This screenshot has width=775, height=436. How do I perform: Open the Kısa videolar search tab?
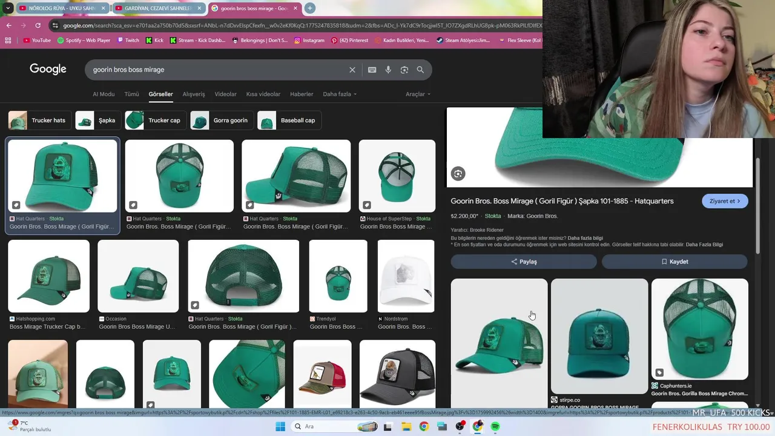point(263,94)
